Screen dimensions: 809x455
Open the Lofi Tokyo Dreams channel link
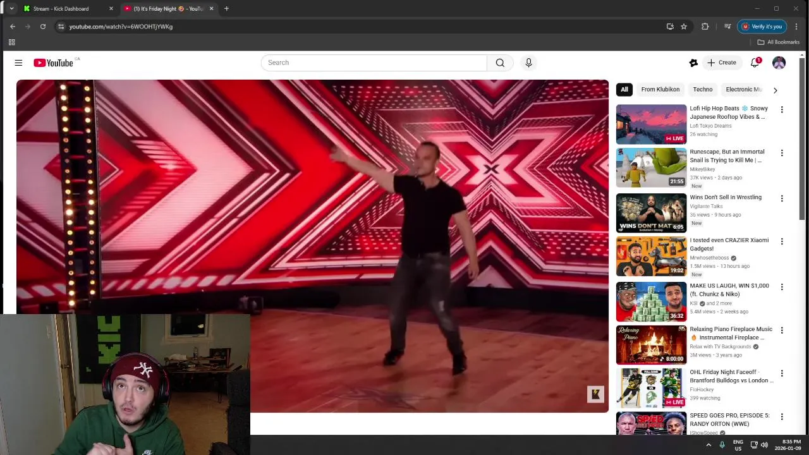[710, 126]
